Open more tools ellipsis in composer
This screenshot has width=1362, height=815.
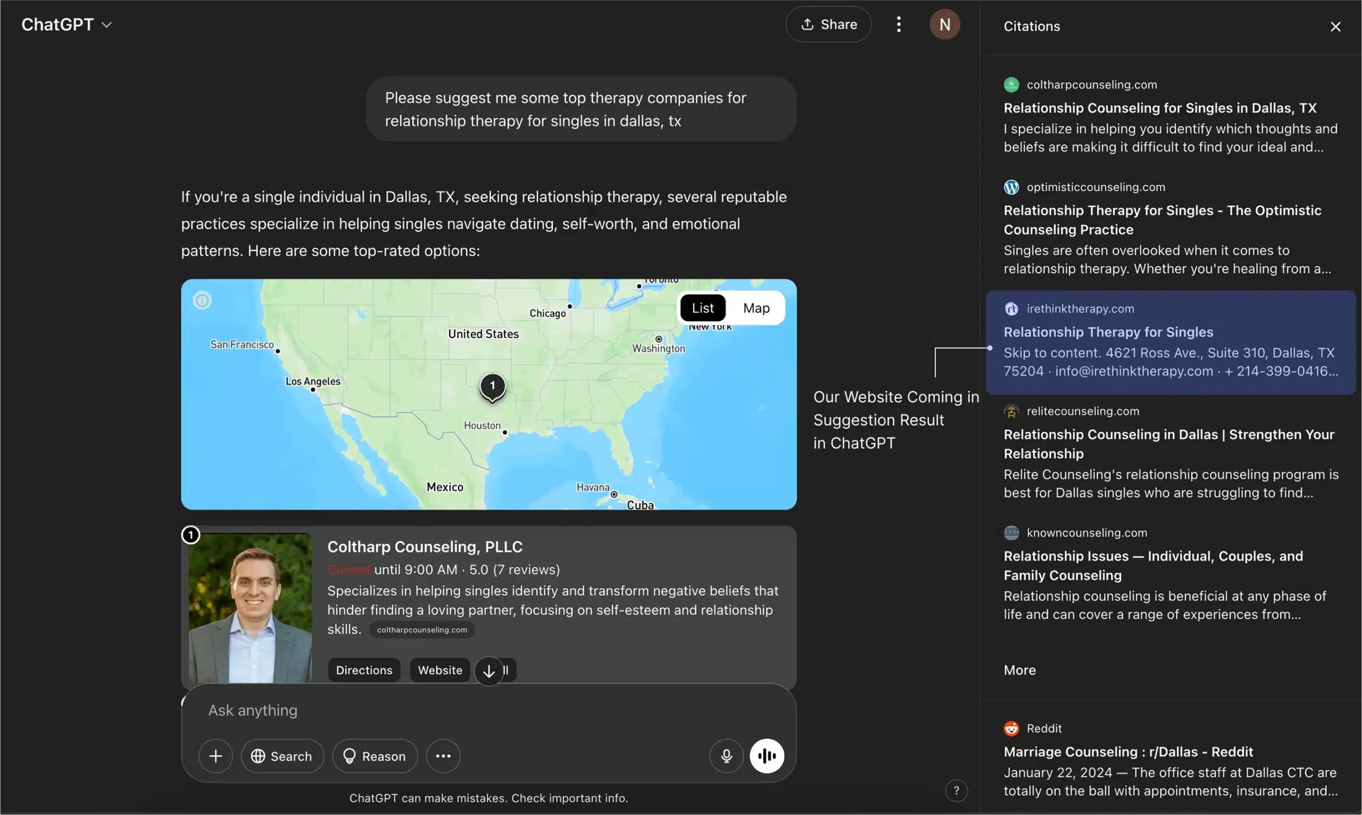click(x=443, y=756)
